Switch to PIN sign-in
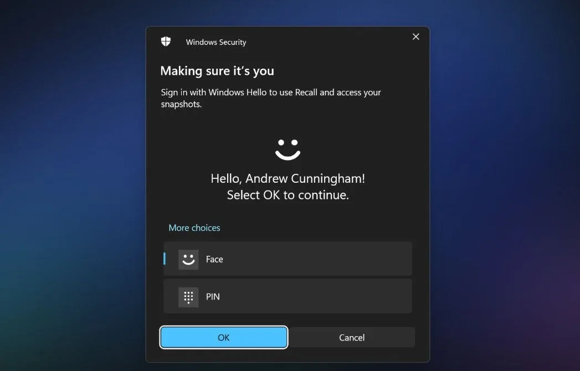 click(287, 297)
